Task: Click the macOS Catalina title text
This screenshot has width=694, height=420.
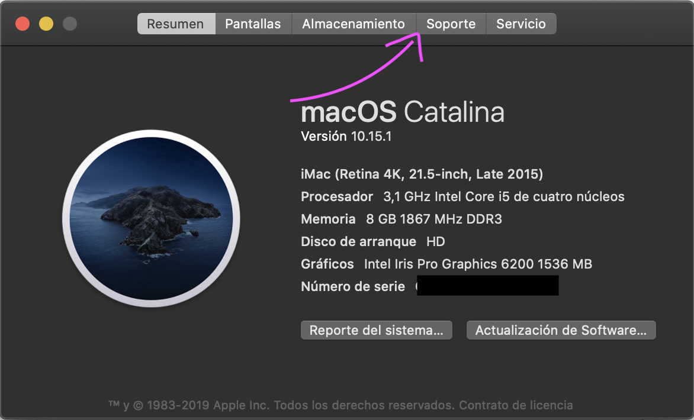Action: (403, 112)
